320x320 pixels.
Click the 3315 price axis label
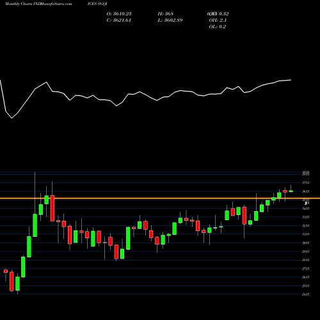pyautogui.click(x=306, y=217)
